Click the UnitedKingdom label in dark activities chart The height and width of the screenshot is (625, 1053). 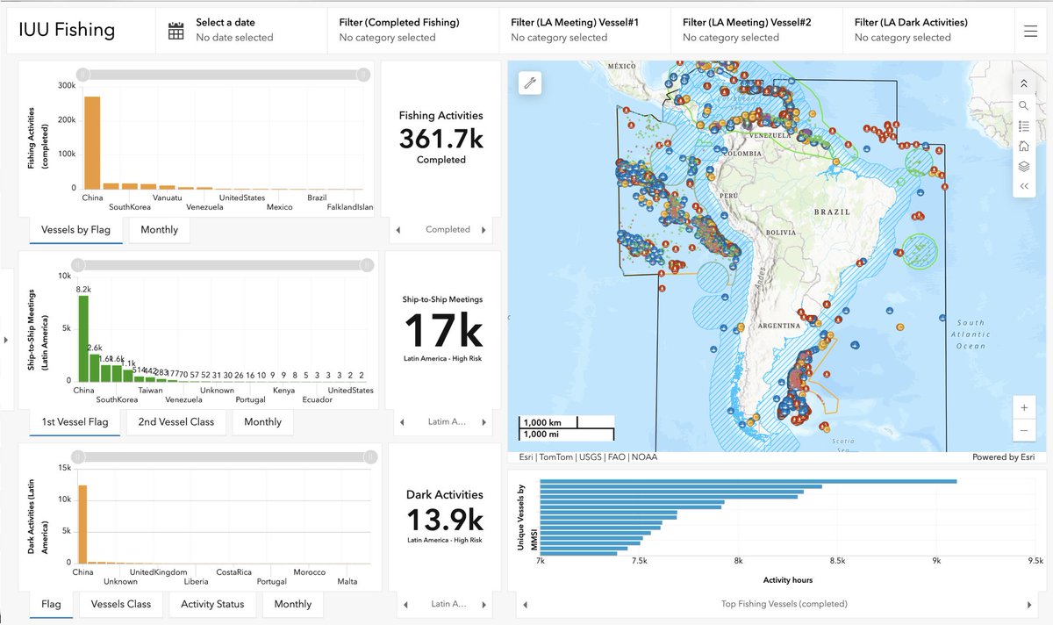pos(159,571)
